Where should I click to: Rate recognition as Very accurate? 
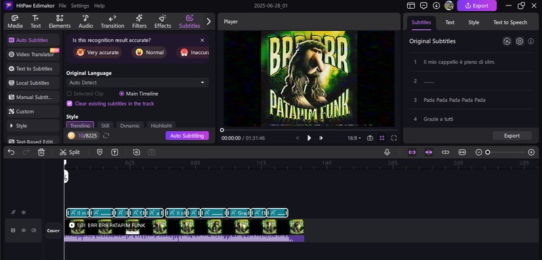(x=98, y=53)
